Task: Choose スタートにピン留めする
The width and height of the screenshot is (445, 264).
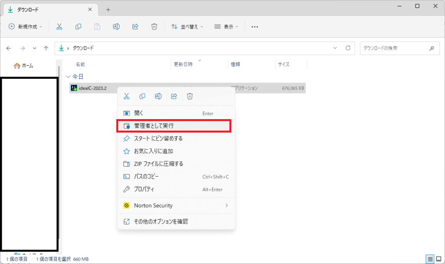Action: coord(176,138)
